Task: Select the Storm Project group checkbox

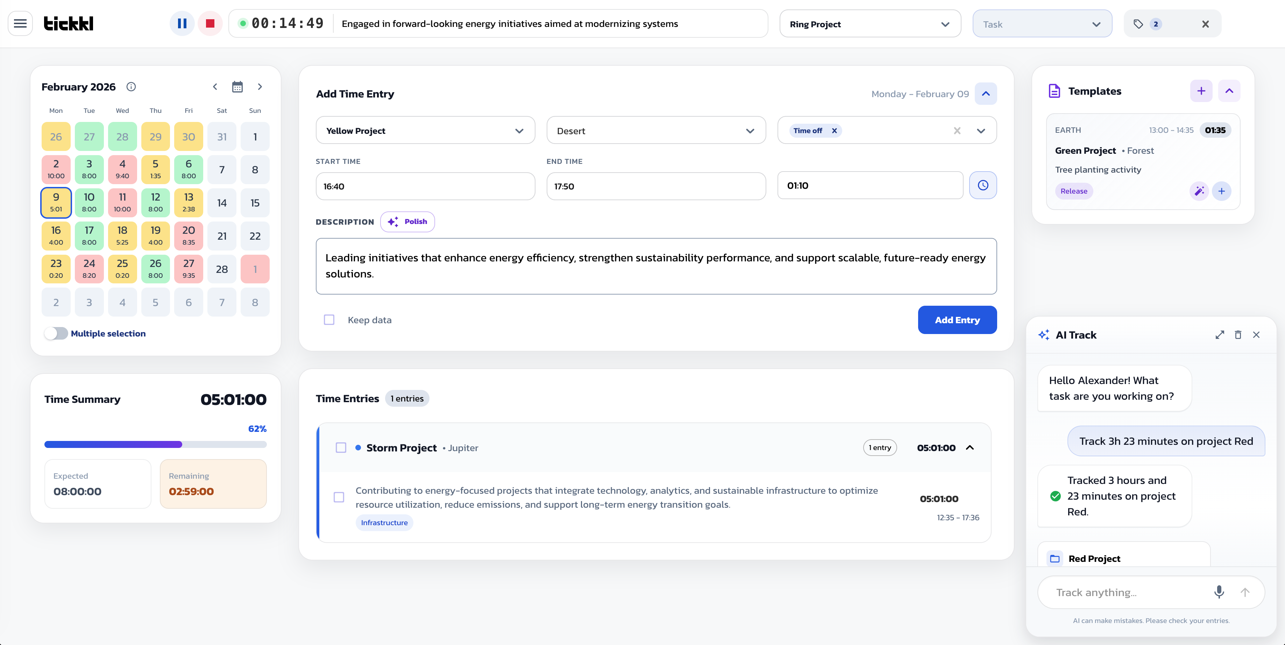Action: click(341, 448)
